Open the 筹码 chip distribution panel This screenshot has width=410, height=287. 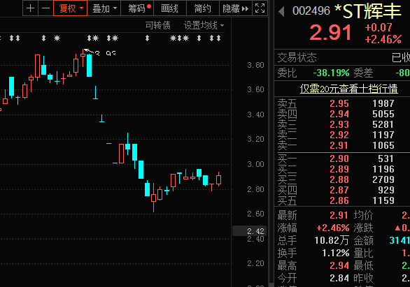tap(137, 8)
